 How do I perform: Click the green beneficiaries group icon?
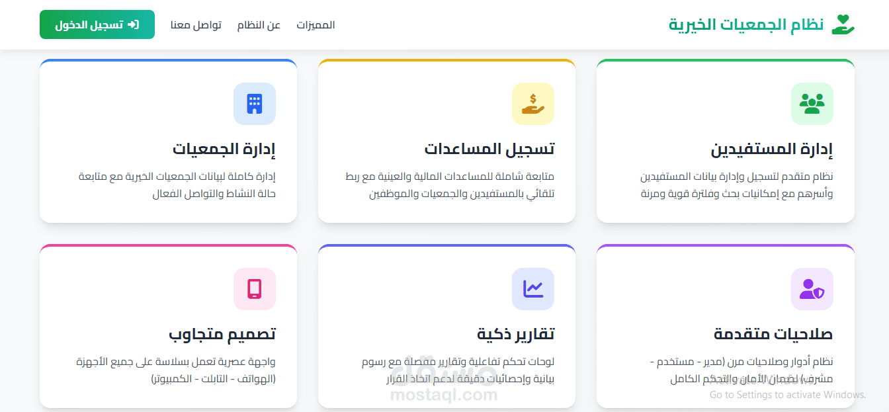(x=812, y=104)
